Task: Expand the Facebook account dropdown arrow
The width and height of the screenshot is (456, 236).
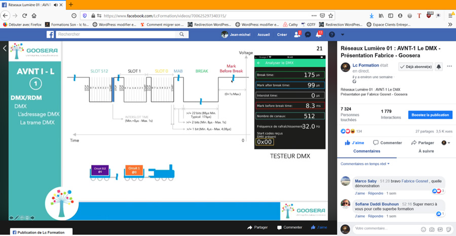Action: coord(343,34)
